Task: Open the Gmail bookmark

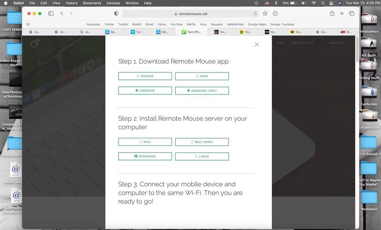Action: (150, 24)
